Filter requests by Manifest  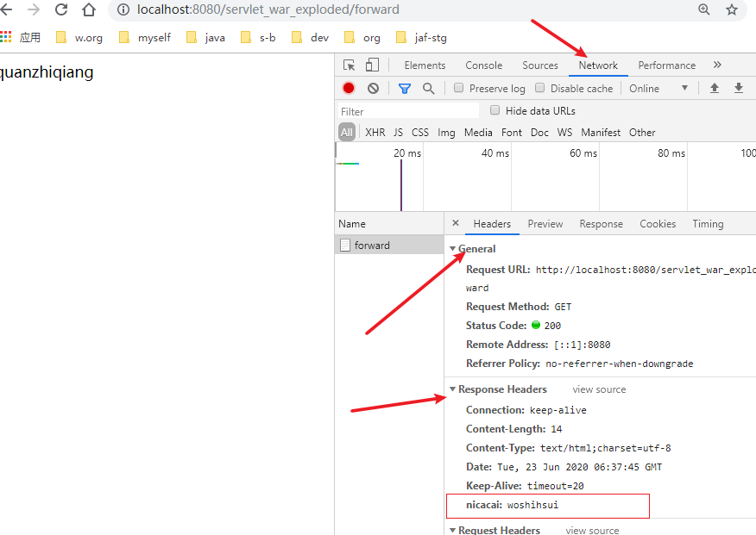tap(601, 133)
